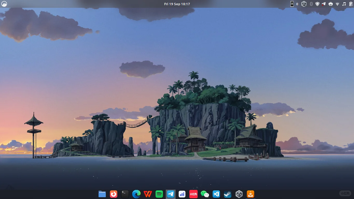This screenshot has width=354, height=199.
Task: Open Unity Hub in the dock
Action: (239, 194)
